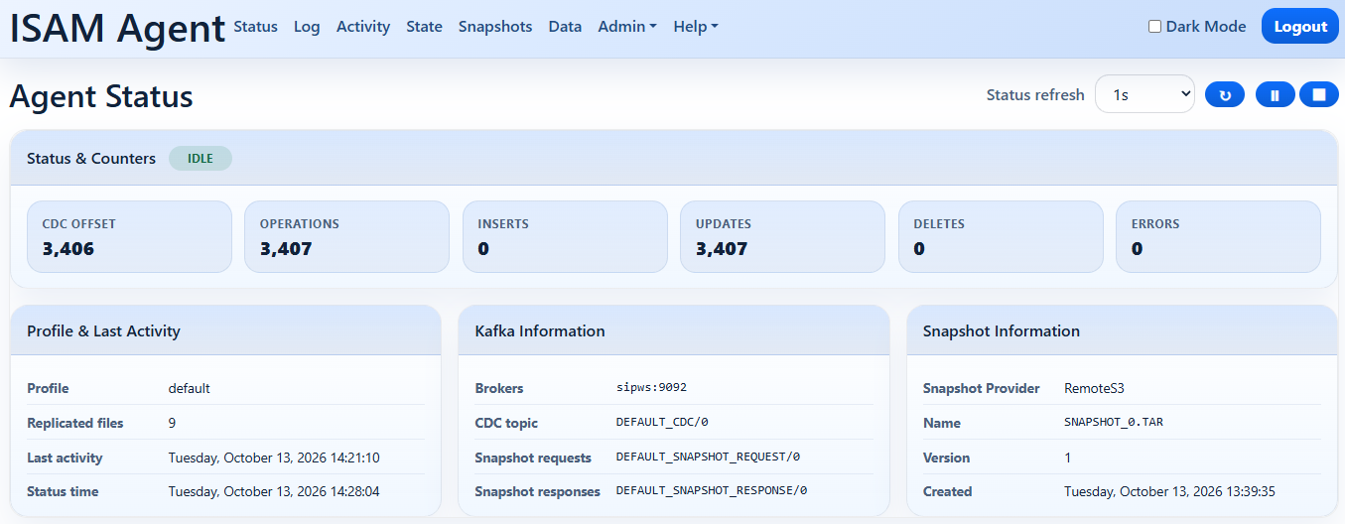The width and height of the screenshot is (1345, 524).
Task: Click the ERRORS counter label
Action: (1155, 224)
